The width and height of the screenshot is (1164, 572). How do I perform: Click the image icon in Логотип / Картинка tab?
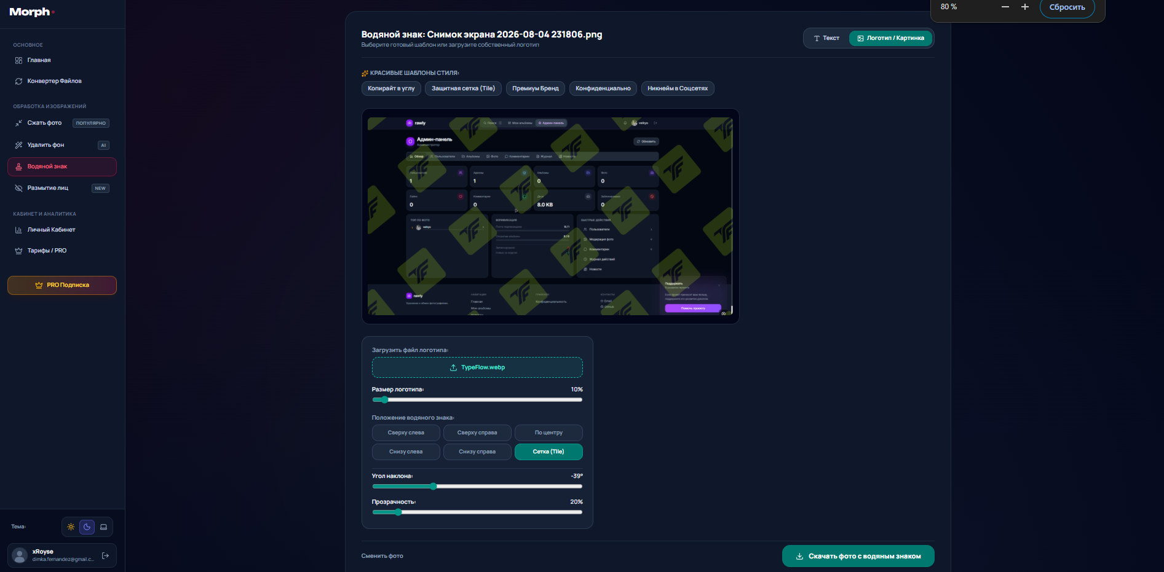[861, 38]
